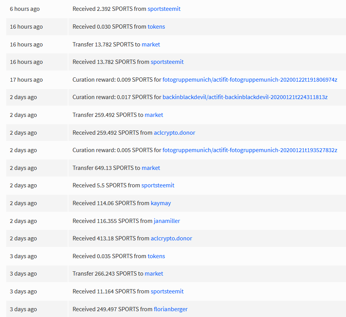Visit janamiller profile link
This screenshot has width=346, height=317.
pyautogui.click(x=167, y=221)
